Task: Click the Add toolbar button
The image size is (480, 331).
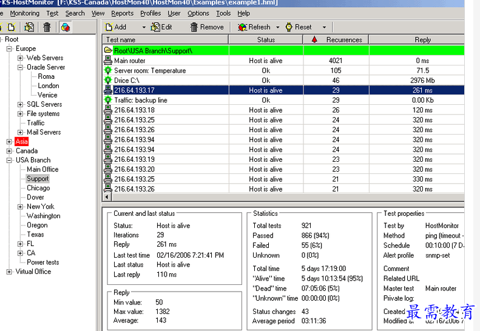Action: click(116, 27)
